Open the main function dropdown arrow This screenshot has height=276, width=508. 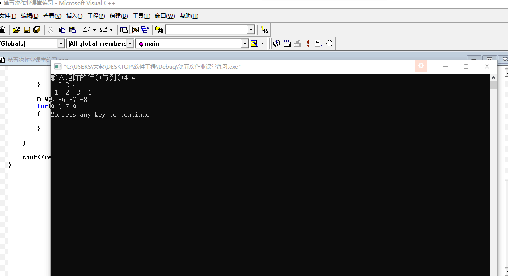pos(245,44)
